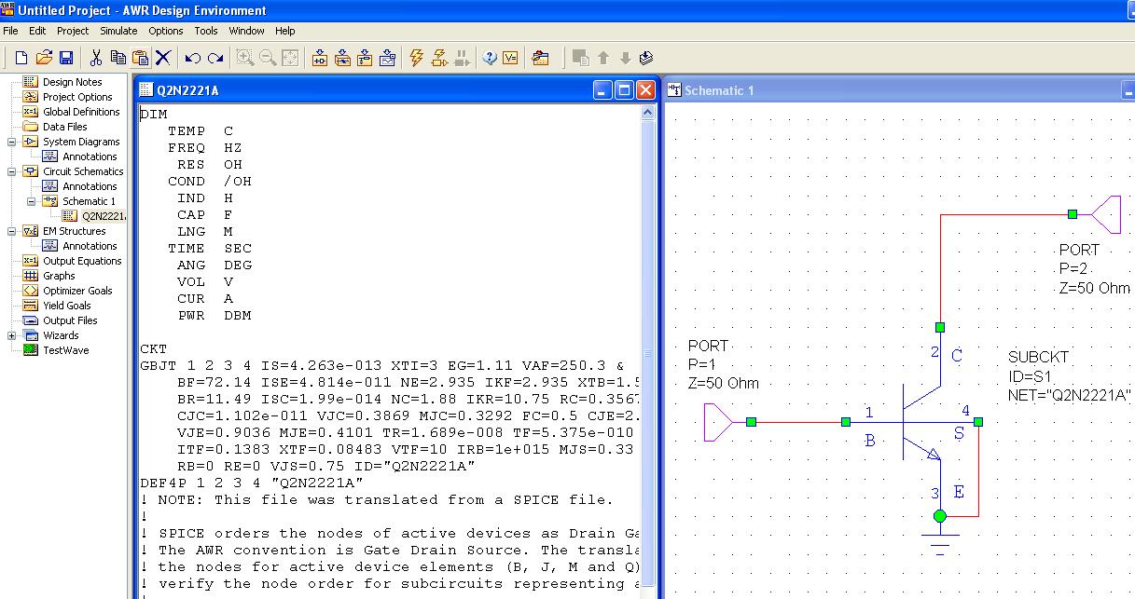Open the File menu

[10, 31]
